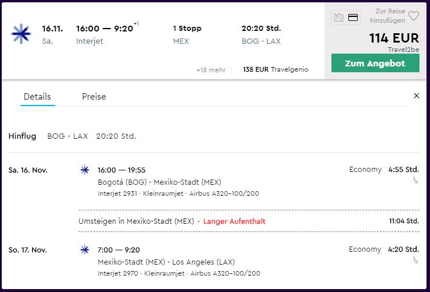Click the Interjet 2931 flight info line
430x292 pixels.
click(x=179, y=194)
